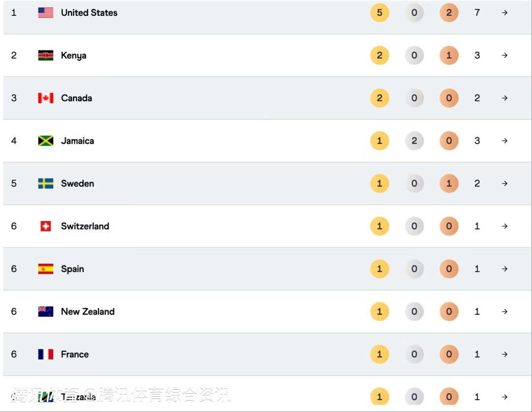532x412 pixels.
Task: Click Canada's gold medal count badge
Action: (379, 98)
